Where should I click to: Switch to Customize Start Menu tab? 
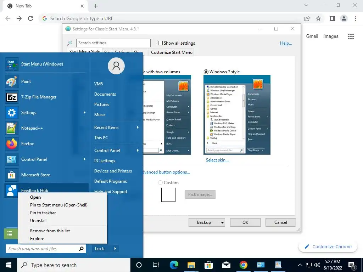pos(172,52)
